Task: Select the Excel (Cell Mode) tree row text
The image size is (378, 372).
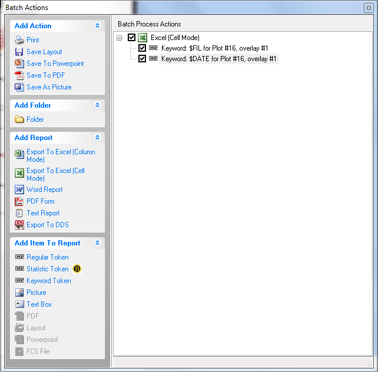Action: 175,38
